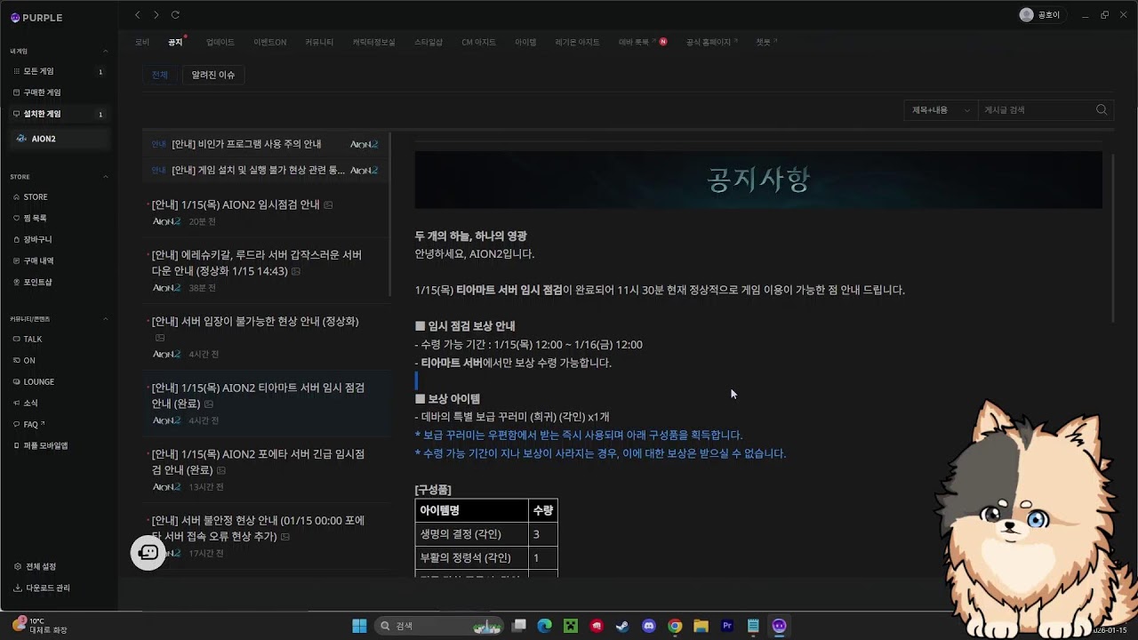
Task: Click the search magnifier icon
Action: pyautogui.click(x=1102, y=110)
